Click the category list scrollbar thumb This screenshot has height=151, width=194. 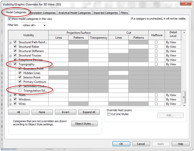184,97
